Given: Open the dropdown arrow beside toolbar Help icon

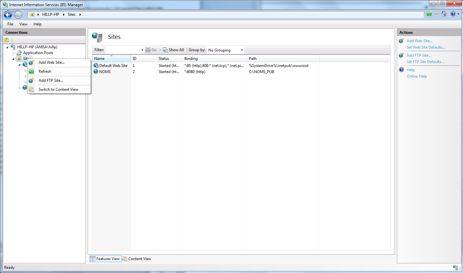Looking at the screenshot, I should click(x=458, y=14).
